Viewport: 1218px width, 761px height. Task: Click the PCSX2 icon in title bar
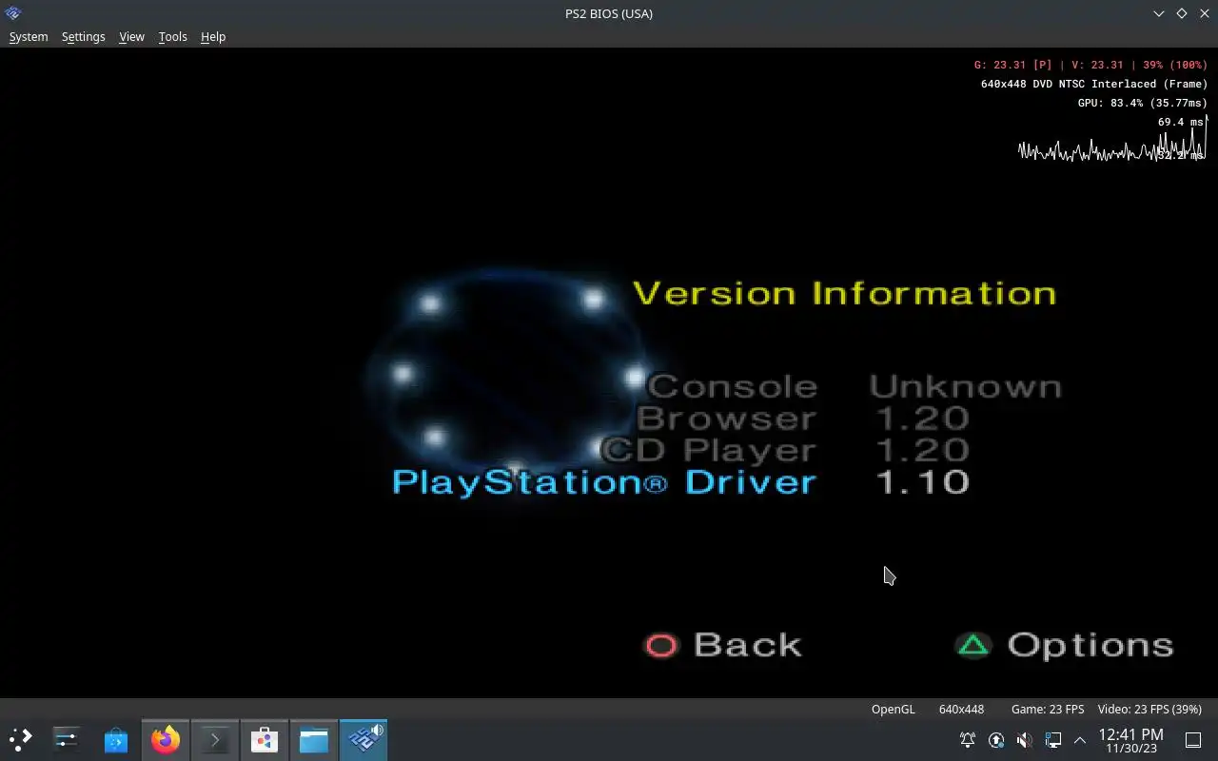[13, 13]
